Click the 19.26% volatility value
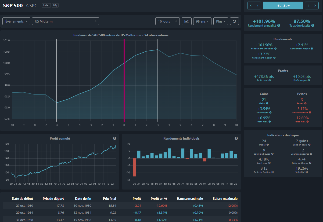 coord(302,168)
